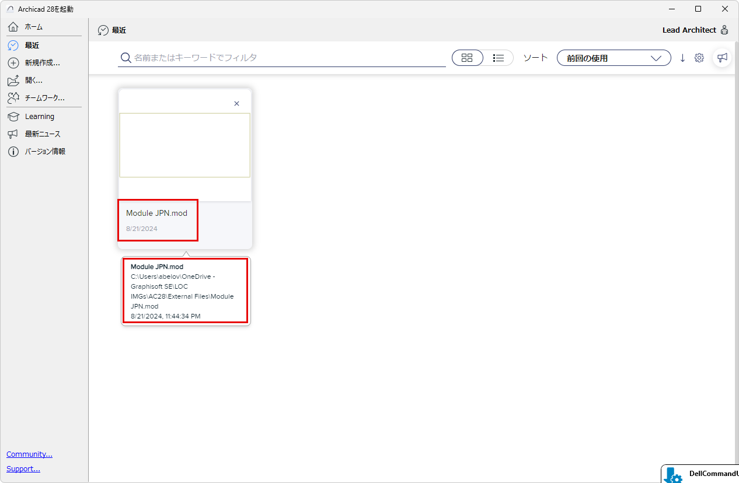Click the plus icon beside 新規作成

click(13, 62)
